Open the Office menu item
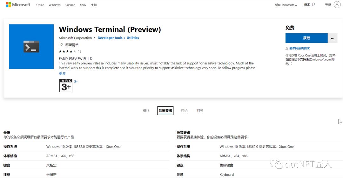The image size is (343, 179). 40,5
